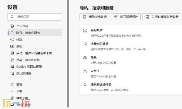Open 外观 settings in the sidebar
Viewport: 182px width, 109px height.
[x=35, y=40]
